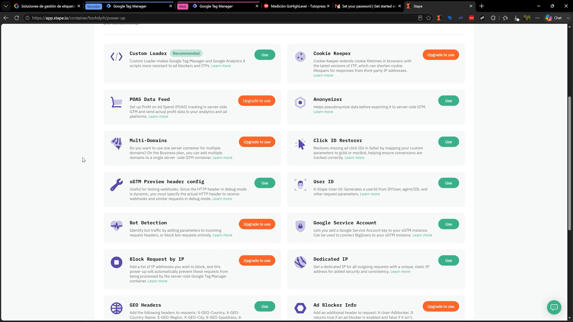This screenshot has width=573, height=322.
Task: Open browser settings and more menu
Action: pyautogui.click(x=537, y=18)
